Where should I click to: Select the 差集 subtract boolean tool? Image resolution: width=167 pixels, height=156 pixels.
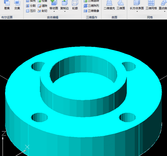(x=7, y=5)
